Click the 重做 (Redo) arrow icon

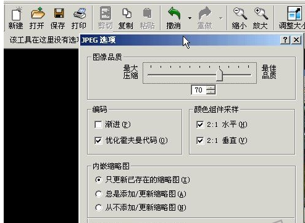click(205, 14)
